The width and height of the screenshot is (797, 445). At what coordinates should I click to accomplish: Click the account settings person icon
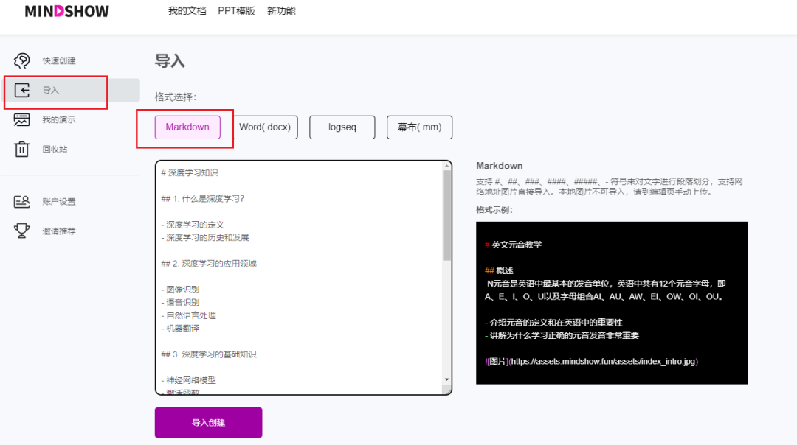(x=22, y=201)
